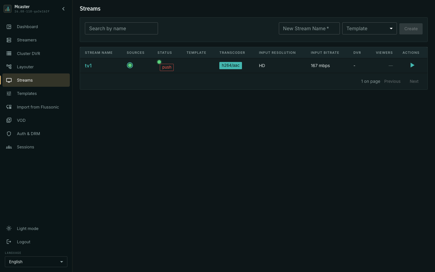Screen dimensions: 435x272
Task: Open the VOD section
Action: click(36, 120)
